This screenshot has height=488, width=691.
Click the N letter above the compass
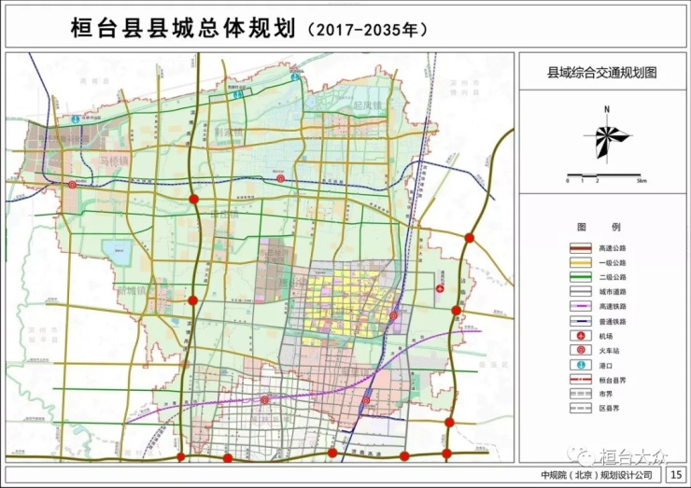point(607,109)
